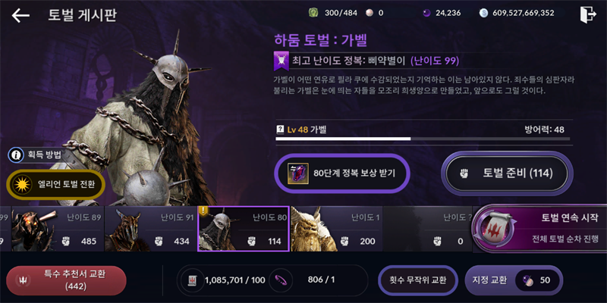
Task: Click the 특수 추천서 교환 (442) button
Action: point(66,280)
